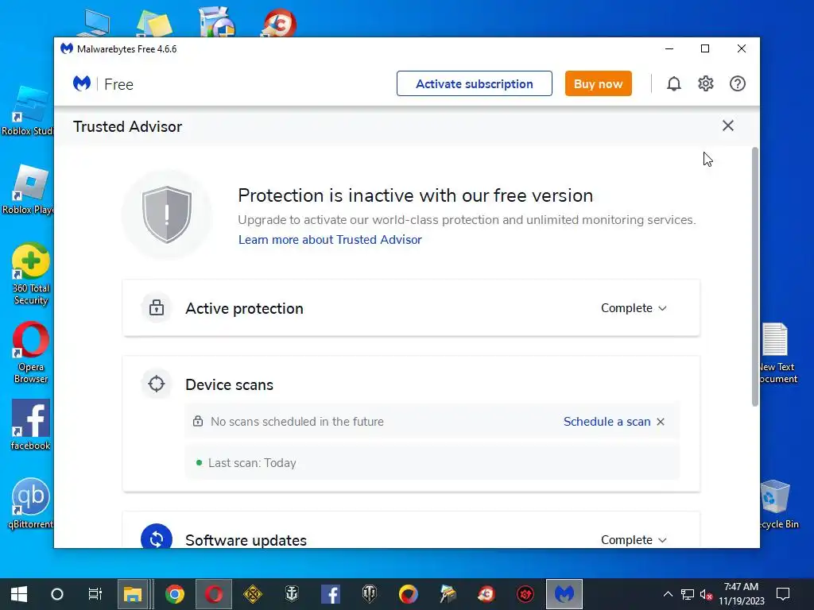Open the Roblox Player desktop shortcut
This screenshot has height=610, width=814.
click(29, 189)
